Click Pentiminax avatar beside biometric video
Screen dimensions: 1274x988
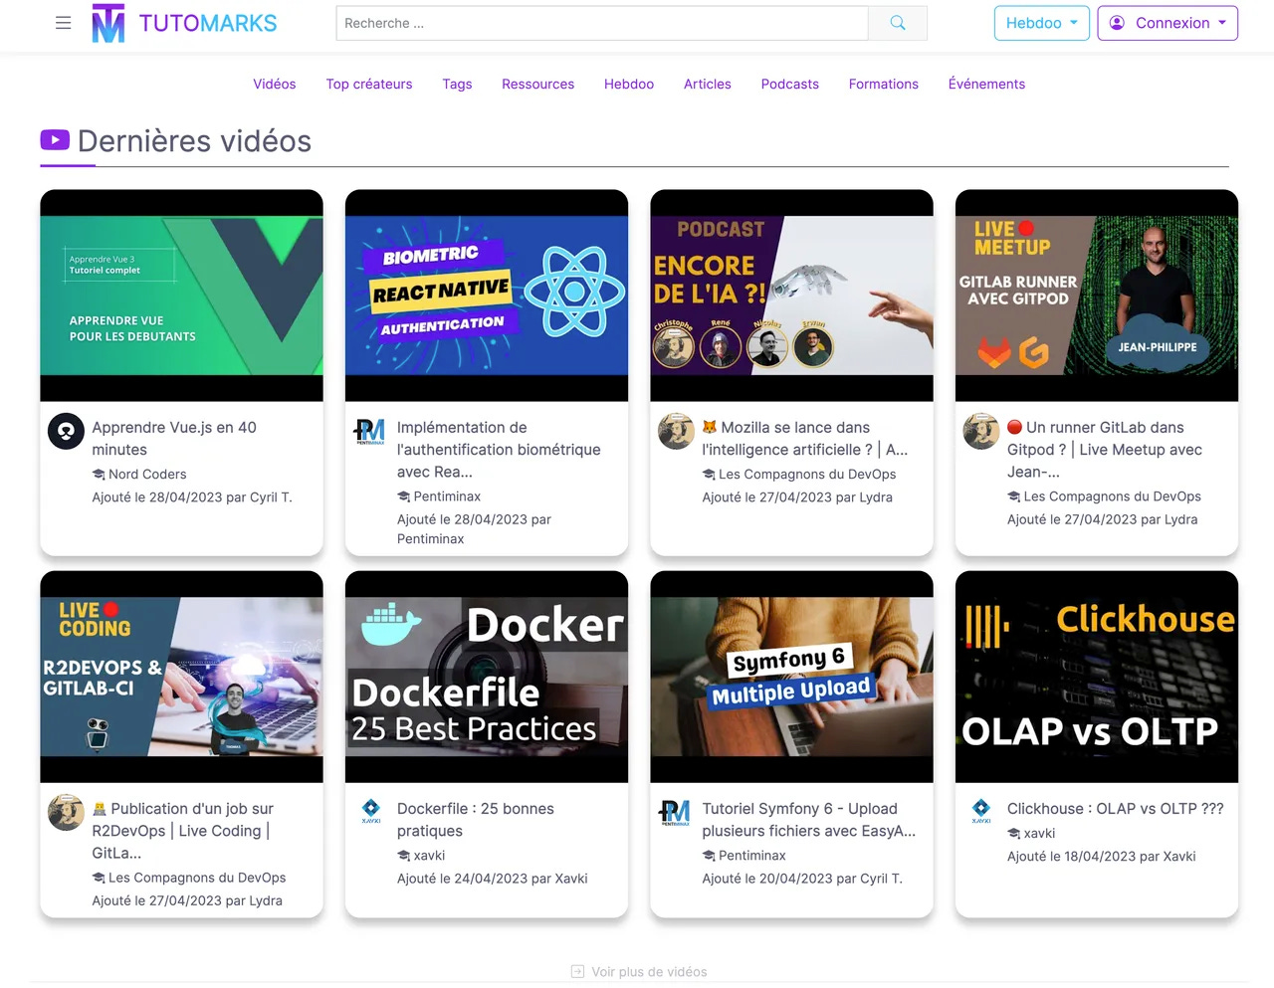[370, 431]
